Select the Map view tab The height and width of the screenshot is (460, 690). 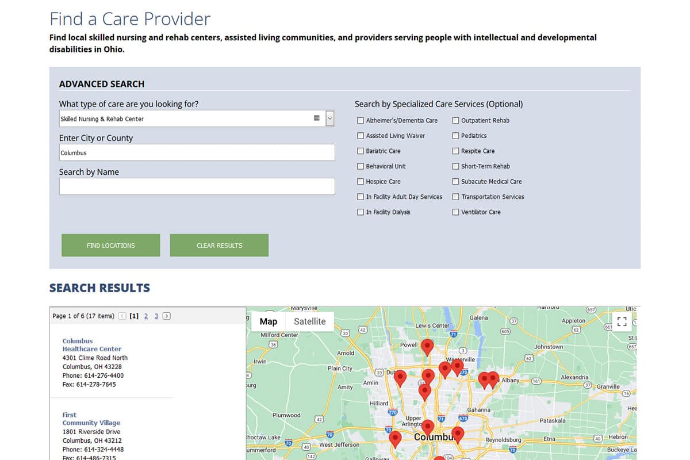[x=268, y=321]
